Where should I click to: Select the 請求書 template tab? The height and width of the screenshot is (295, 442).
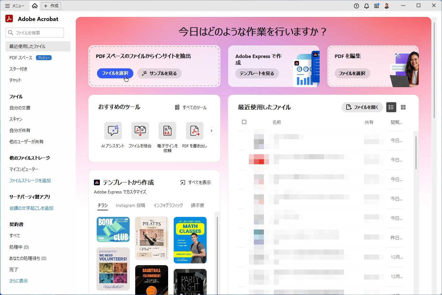point(198,205)
